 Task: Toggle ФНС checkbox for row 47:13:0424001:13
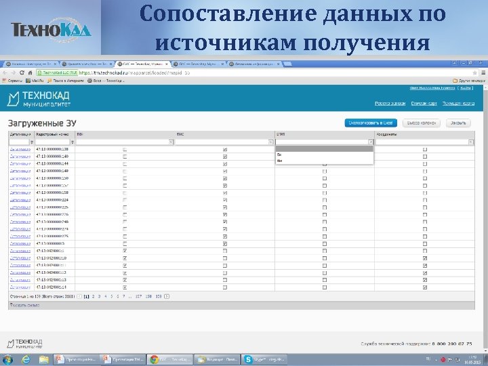pos(225,280)
